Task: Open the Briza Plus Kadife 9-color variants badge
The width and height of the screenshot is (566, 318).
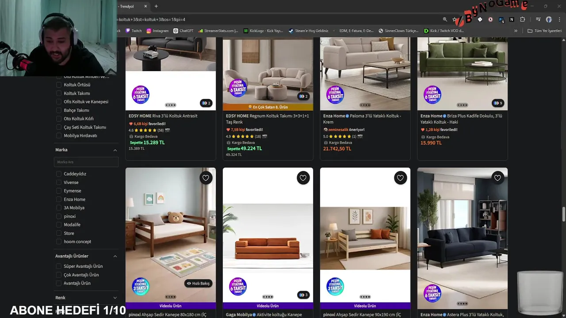Action: [x=498, y=103]
